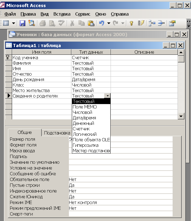Click the Delete Rows icon
This screenshot has height=221, width=191.
pos(161,23)
